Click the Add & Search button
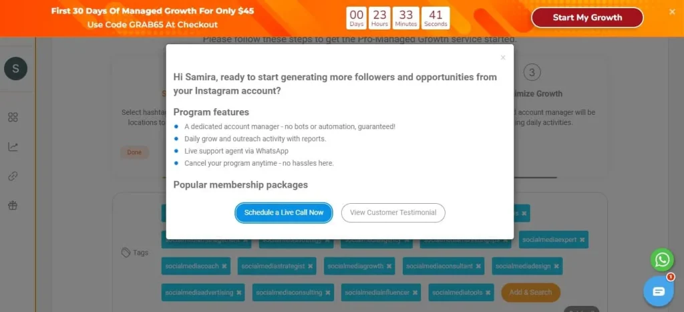The height and width of the screenshot is (312, 684). (x=530, y=293)
